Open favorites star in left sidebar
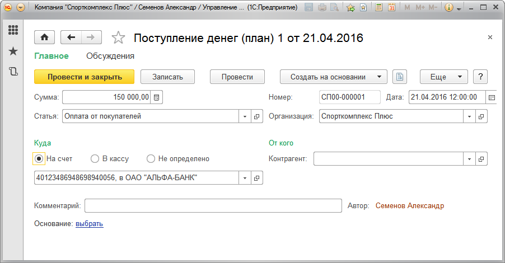Screen dimensions: 505x263 point(13,51)
